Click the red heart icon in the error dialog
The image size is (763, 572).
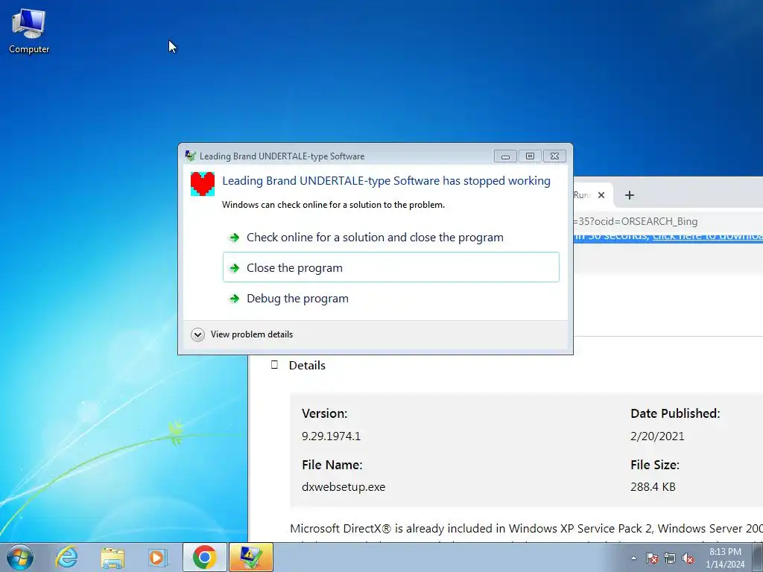203,184
